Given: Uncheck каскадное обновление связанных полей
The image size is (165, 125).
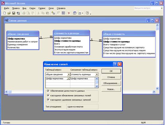Looking at the screenshot, I should click(x=48, y=95).
